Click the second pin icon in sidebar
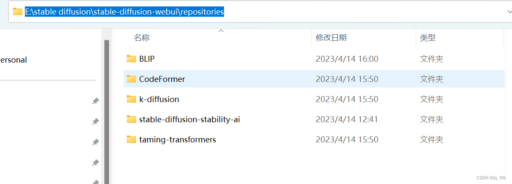This screenshot has height=184, width=512. [x=95, y=122]
